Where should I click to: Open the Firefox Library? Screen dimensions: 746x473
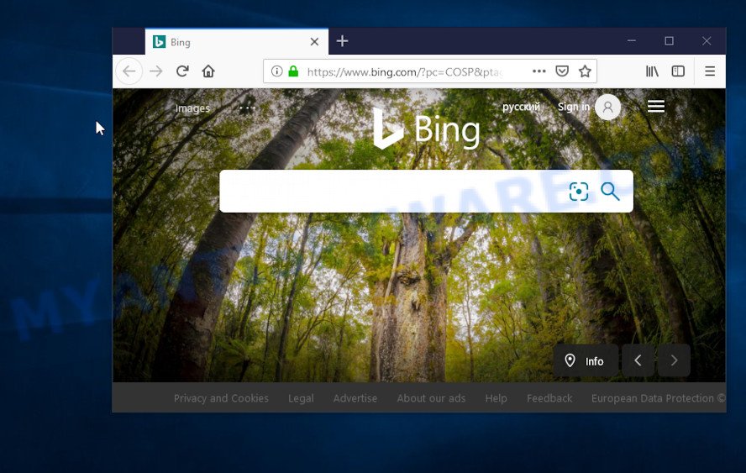[x=652, y=71]
